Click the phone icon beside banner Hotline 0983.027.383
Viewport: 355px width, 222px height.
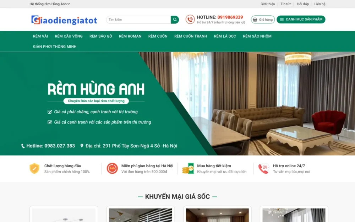[23, 146]
